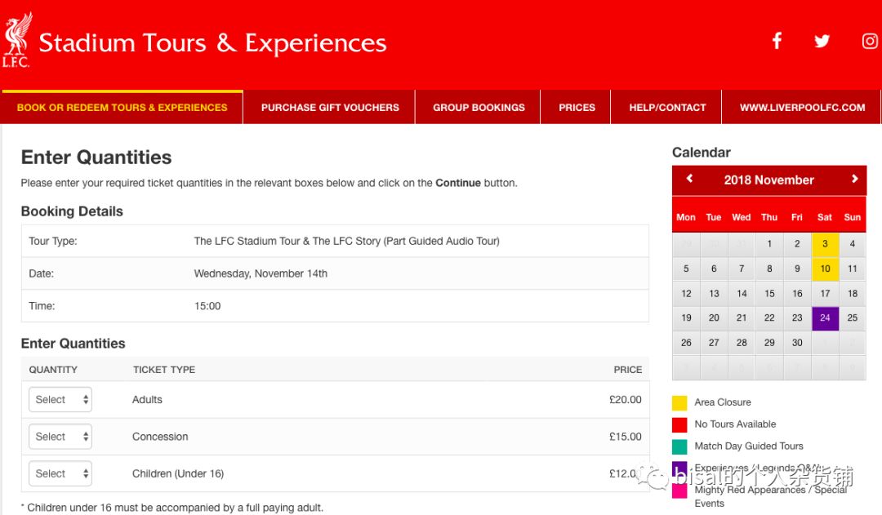The width and height of the screenshot is (882, 515).
Task: Choose November 5 on the calendar
Action: [x=686, y=269]
